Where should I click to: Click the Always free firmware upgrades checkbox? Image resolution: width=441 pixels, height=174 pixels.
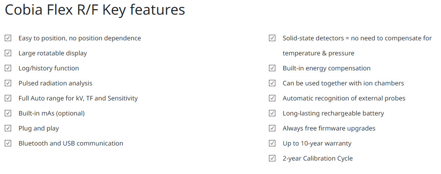272,129
